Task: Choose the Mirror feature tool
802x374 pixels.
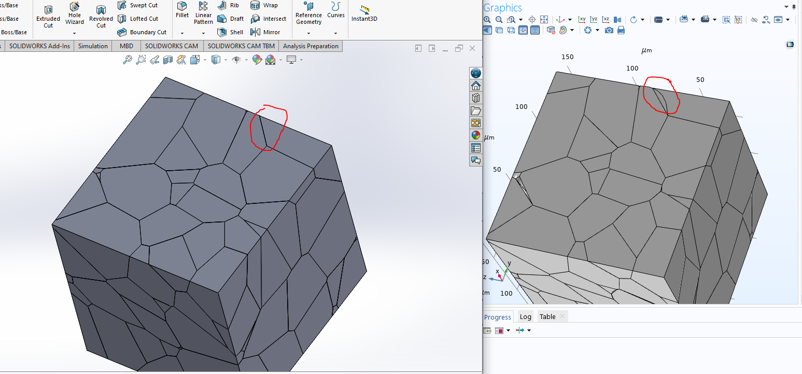Action: pos(265,32)
